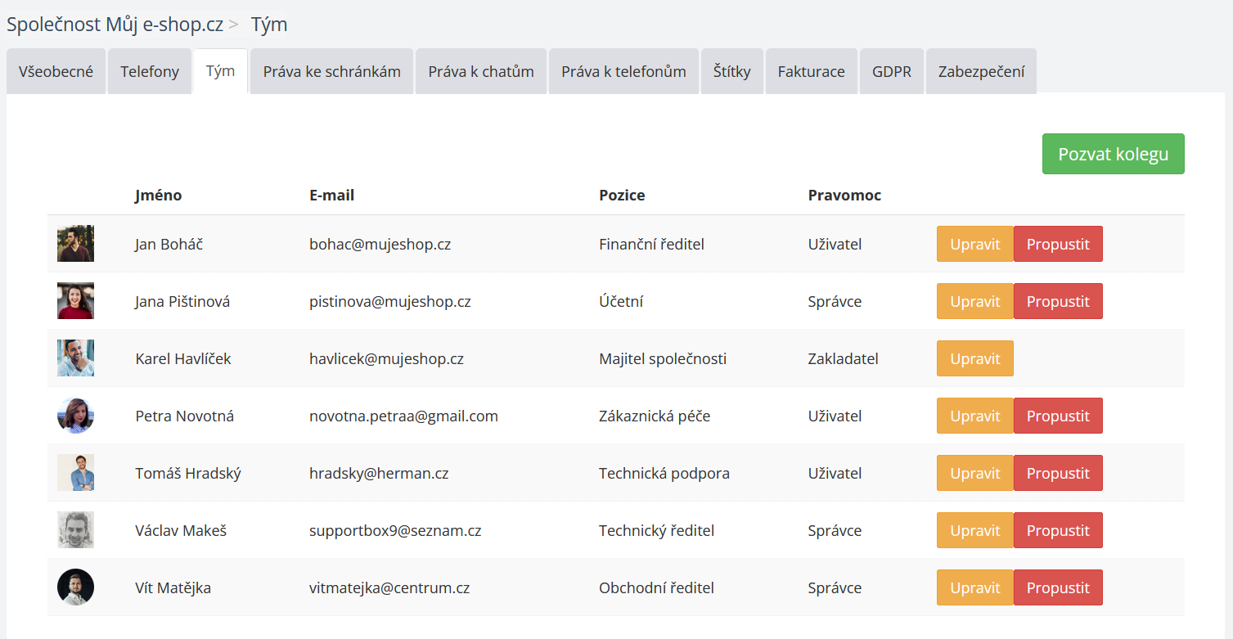Dismiss Vít Matějka with Propustit
The height and width of the screenshot is (639, 1233).
(x=1058, y=587)
